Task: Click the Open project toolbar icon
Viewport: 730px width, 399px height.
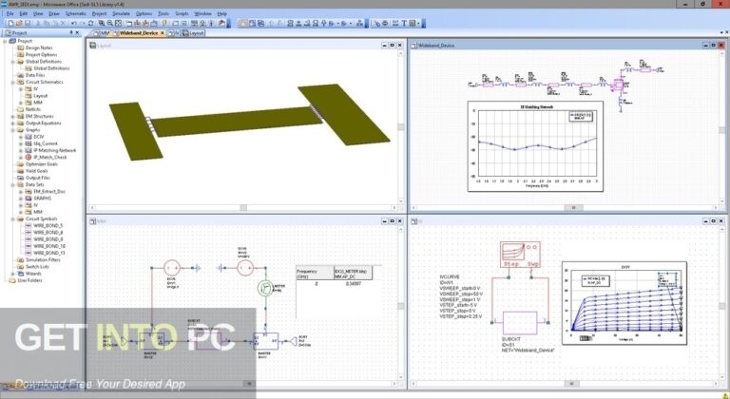Action: 19,23
